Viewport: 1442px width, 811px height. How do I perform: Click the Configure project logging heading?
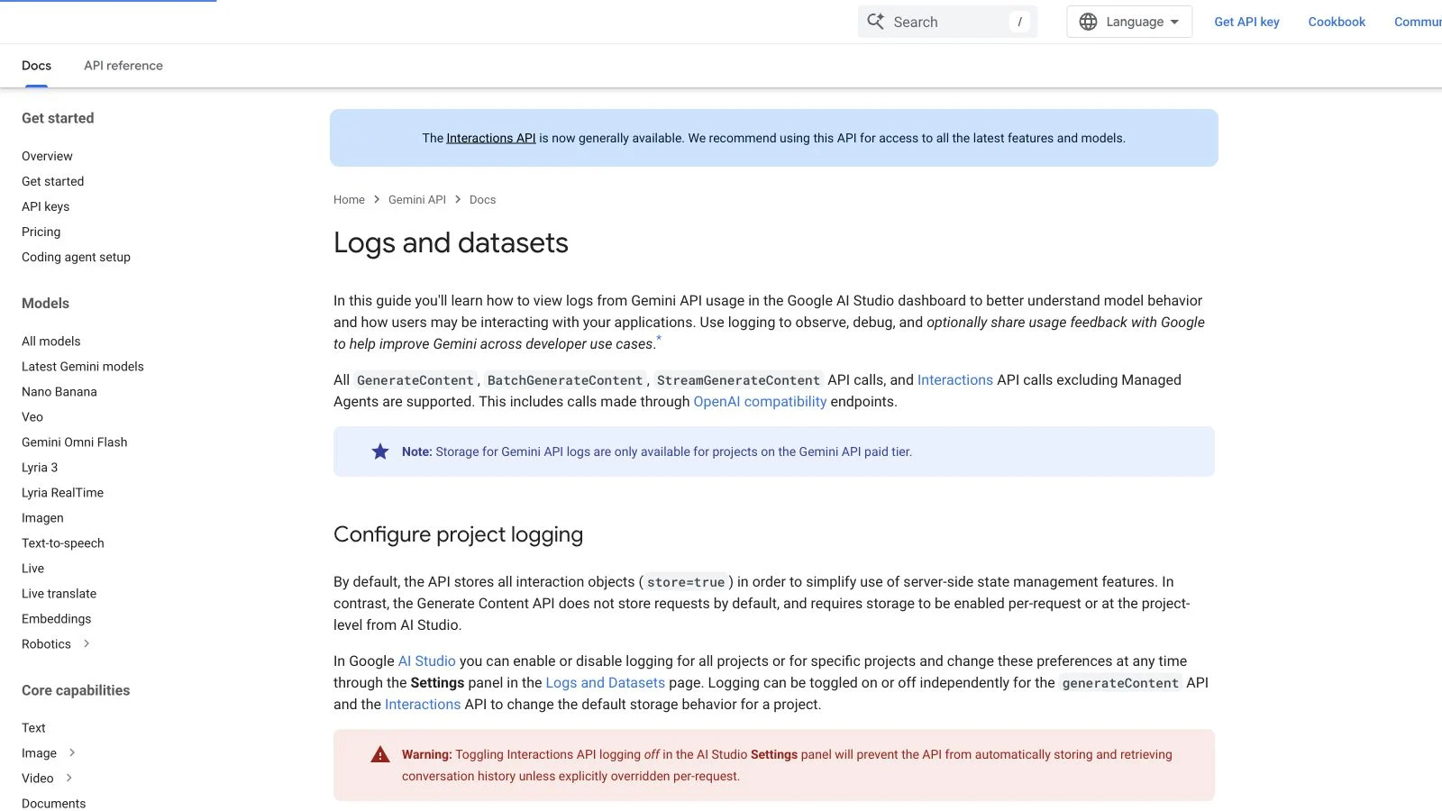pyautogui.click(x=458, y=534)
